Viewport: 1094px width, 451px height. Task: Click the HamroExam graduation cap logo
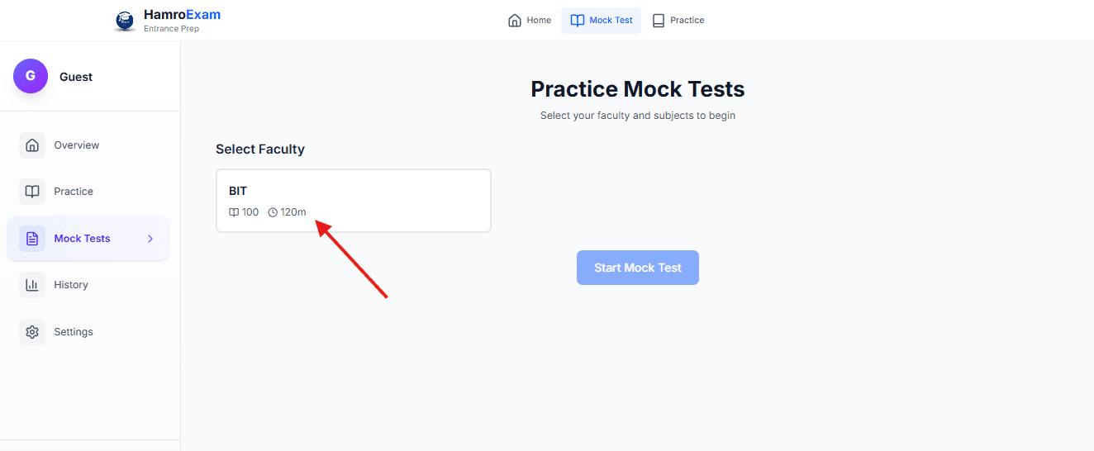125,21
